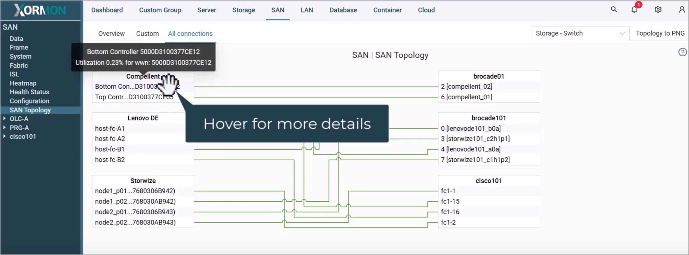Viewport: 689px width, 255px height.
Task: Click the cisco101 switch header in topology
Action: pos(489,181)
